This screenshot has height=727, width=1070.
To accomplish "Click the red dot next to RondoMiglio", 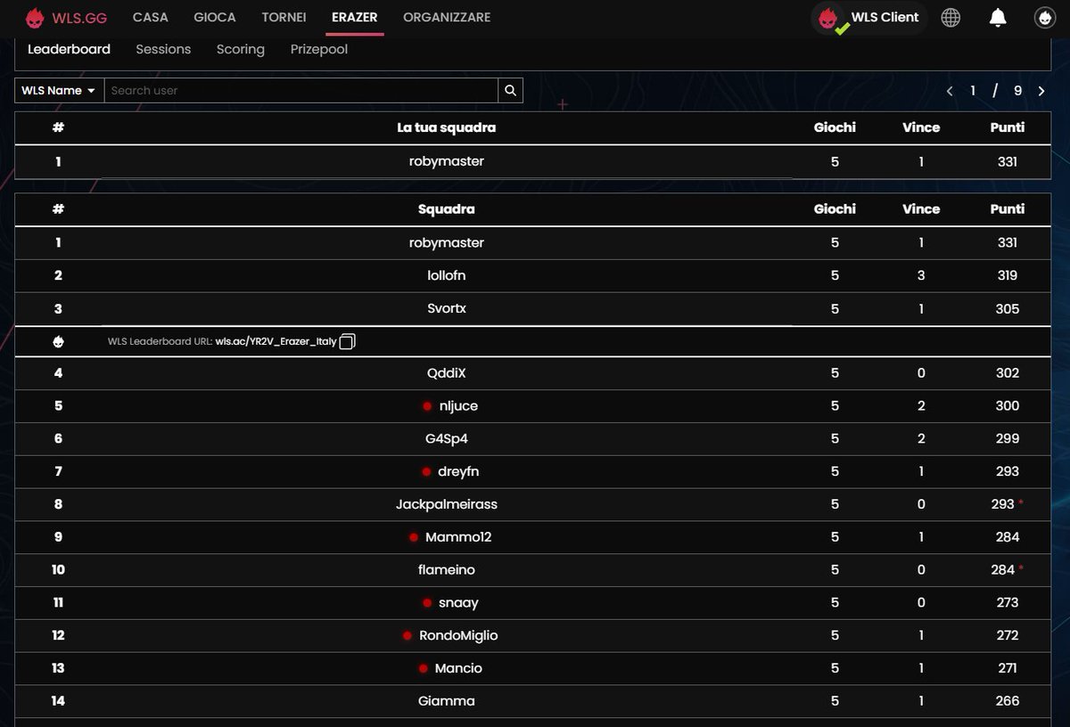I will 407,636.
